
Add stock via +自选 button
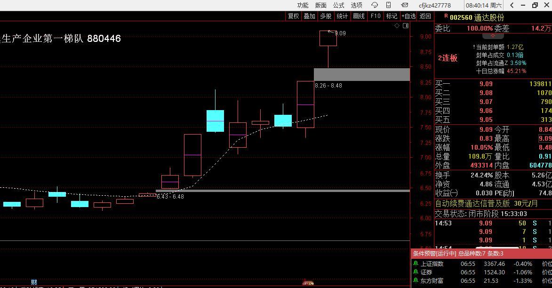409,16
